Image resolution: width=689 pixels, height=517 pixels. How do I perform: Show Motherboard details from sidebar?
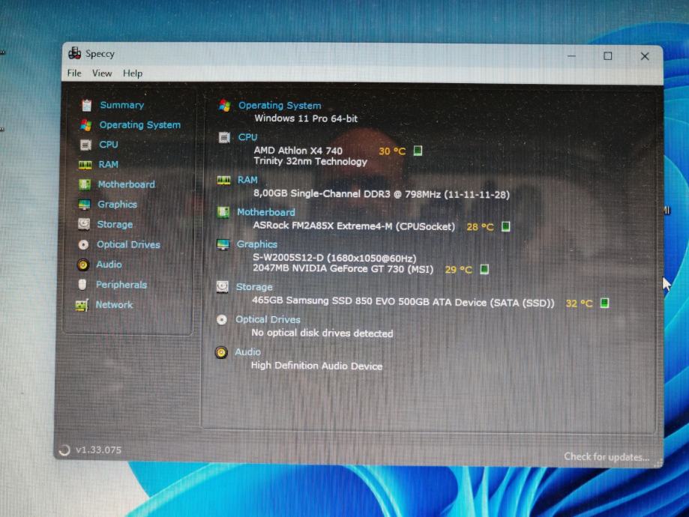(x=127, y=184)
